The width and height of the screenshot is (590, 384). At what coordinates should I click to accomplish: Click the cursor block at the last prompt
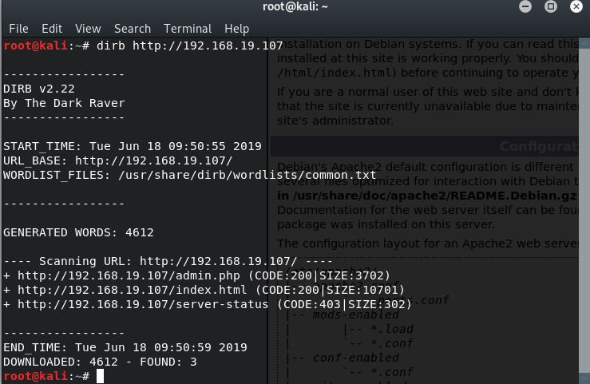click(x=100, y=376)
